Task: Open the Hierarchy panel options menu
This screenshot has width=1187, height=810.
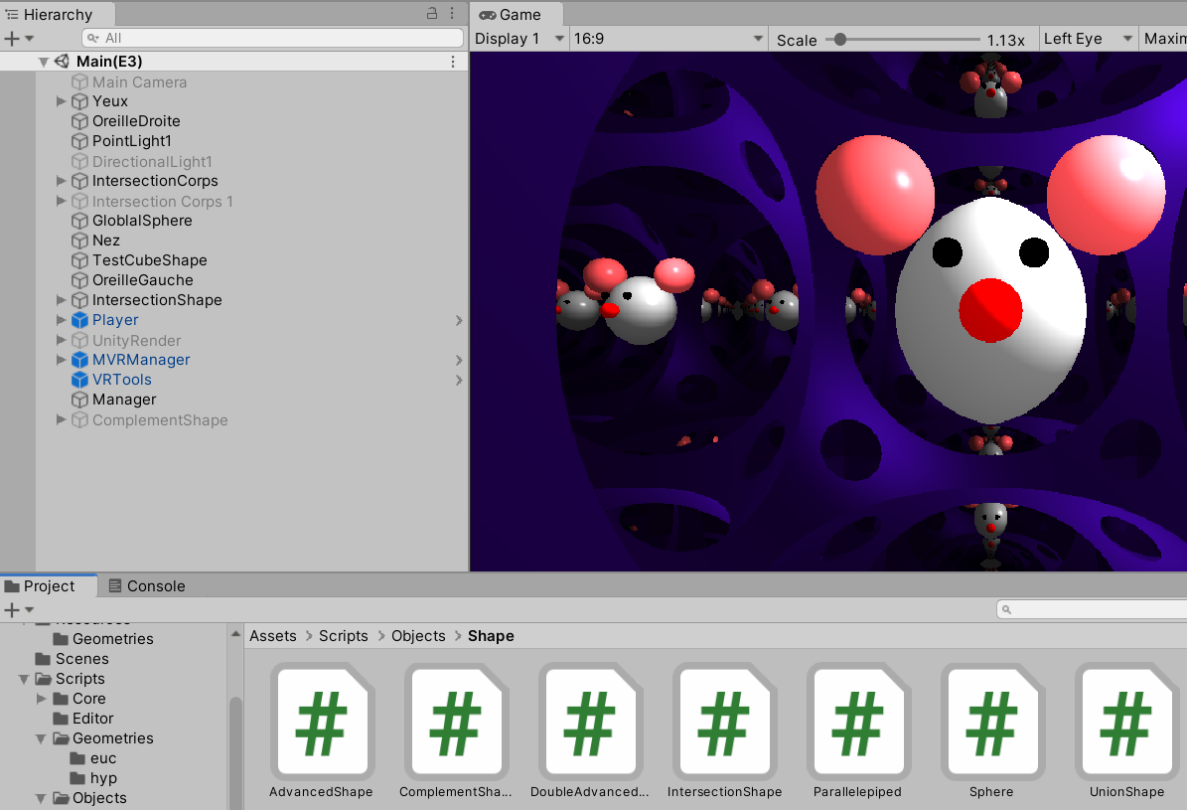Action: [452, 13]
